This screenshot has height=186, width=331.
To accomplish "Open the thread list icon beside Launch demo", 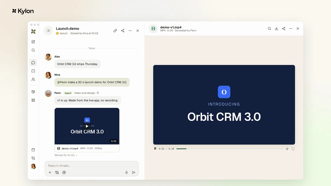I will (x=48, y=30).
